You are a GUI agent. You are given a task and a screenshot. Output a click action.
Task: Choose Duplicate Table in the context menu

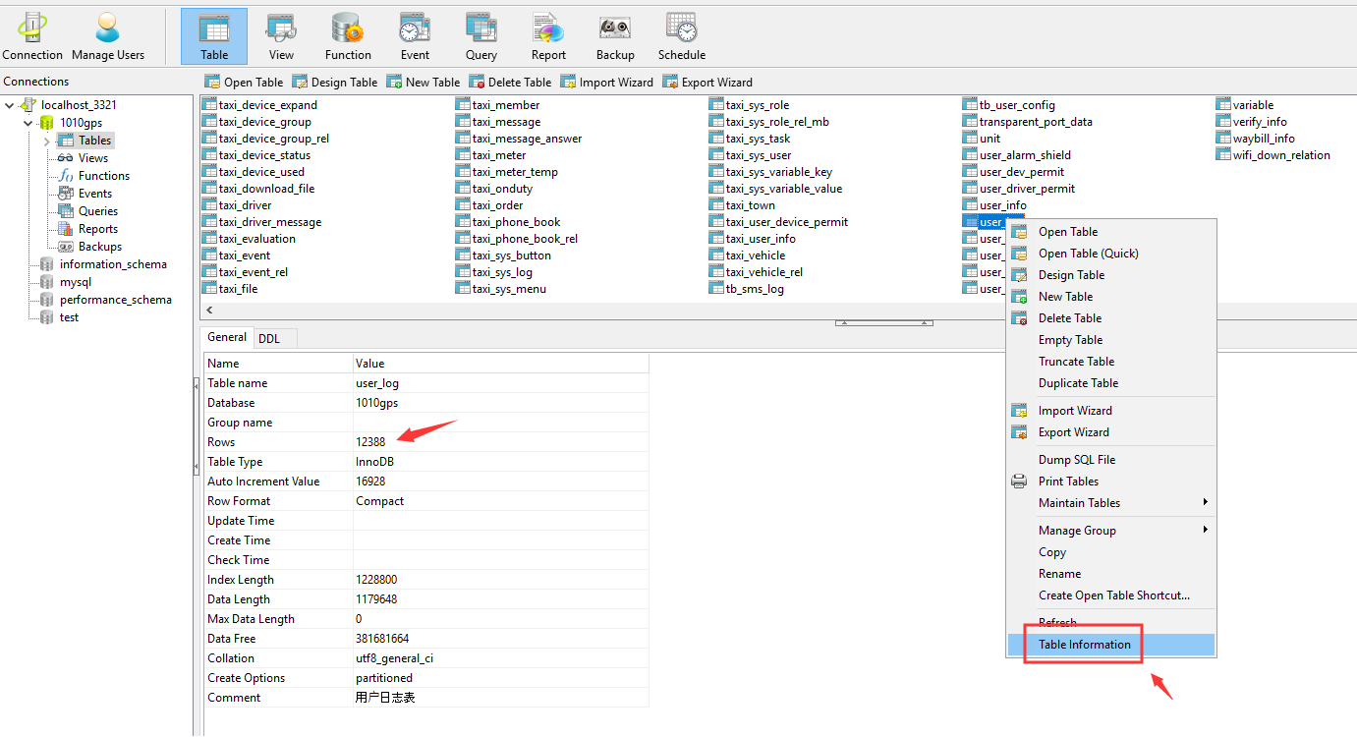pyautogui.click(x=1111, y=383)
